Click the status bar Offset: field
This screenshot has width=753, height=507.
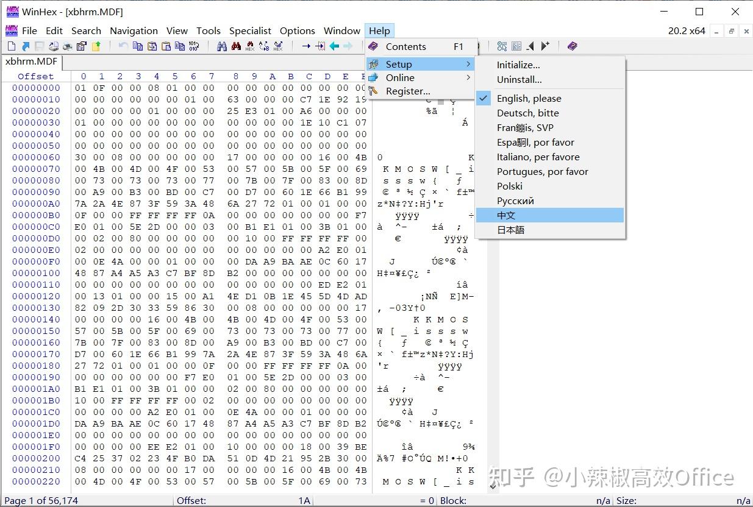tap(244, 501)
